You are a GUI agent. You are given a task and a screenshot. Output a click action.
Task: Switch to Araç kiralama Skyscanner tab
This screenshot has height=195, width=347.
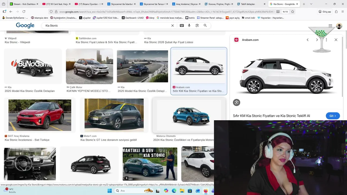tap(187, 4)
